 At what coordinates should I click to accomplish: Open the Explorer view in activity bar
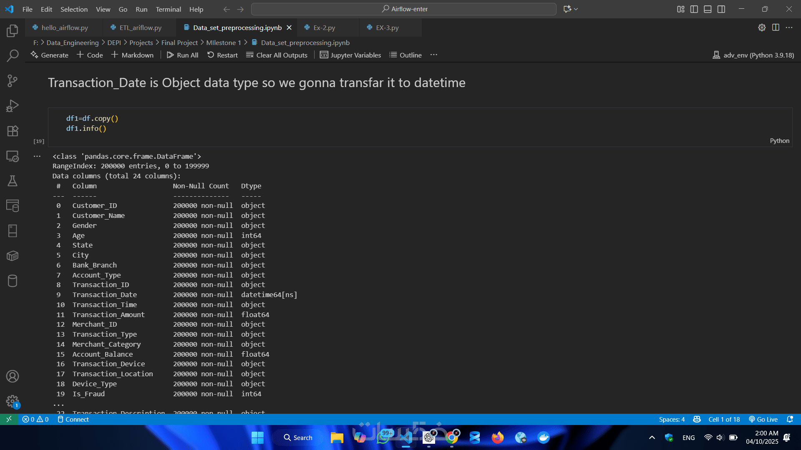click(13, 30)
